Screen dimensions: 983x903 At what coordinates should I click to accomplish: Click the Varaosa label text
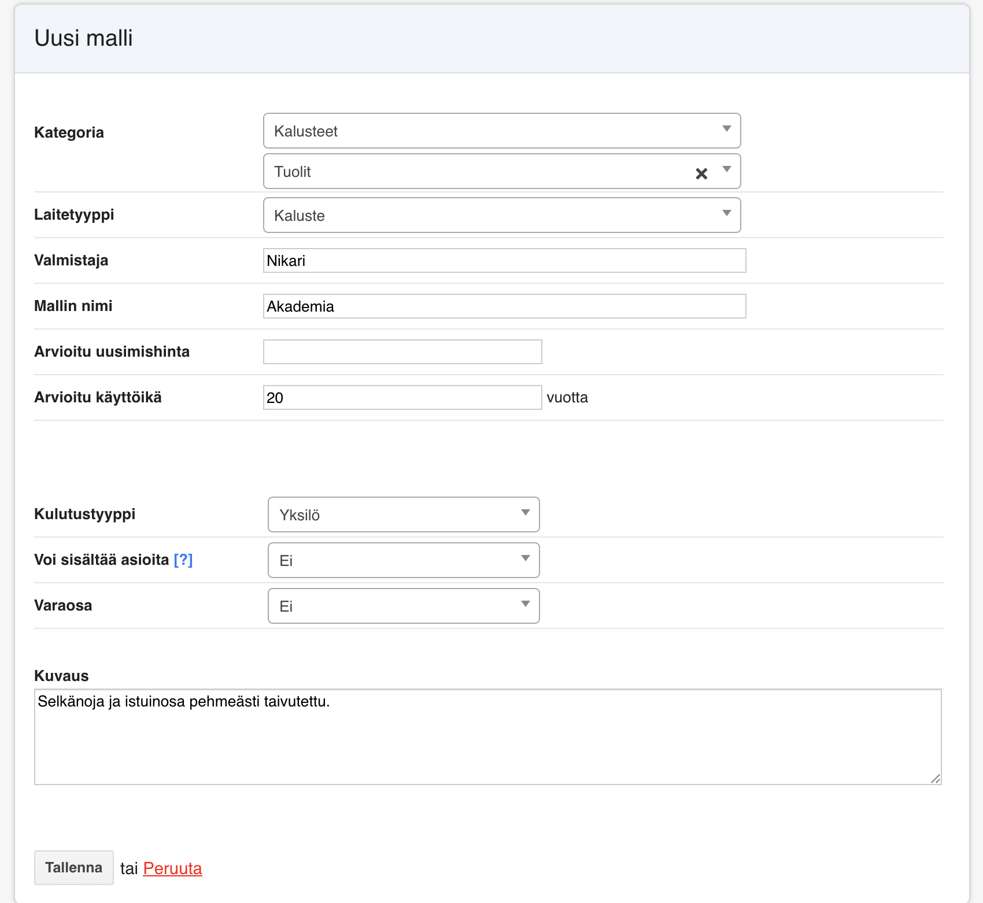(63, 605)
